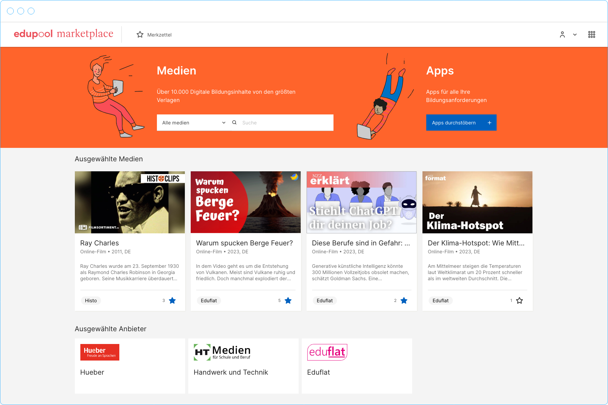608x405 pixels.
Task: Open the Ray Charles thumbnail
Action: [130, 202]
